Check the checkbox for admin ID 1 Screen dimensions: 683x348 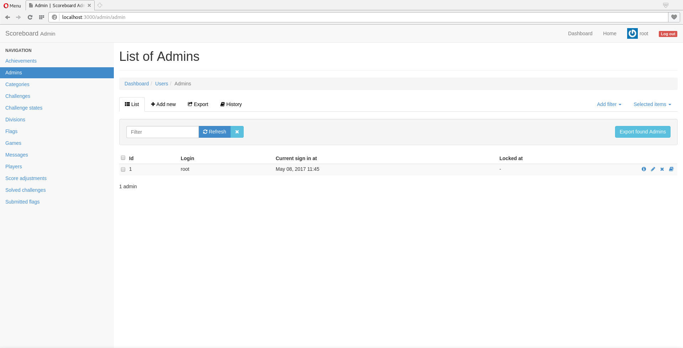(123, 169)
